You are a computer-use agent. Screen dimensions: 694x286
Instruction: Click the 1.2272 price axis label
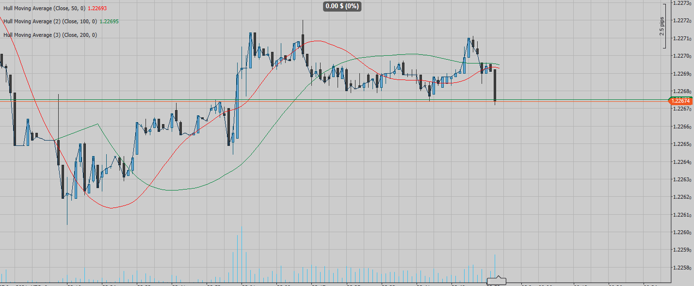(x=682, y=20)
